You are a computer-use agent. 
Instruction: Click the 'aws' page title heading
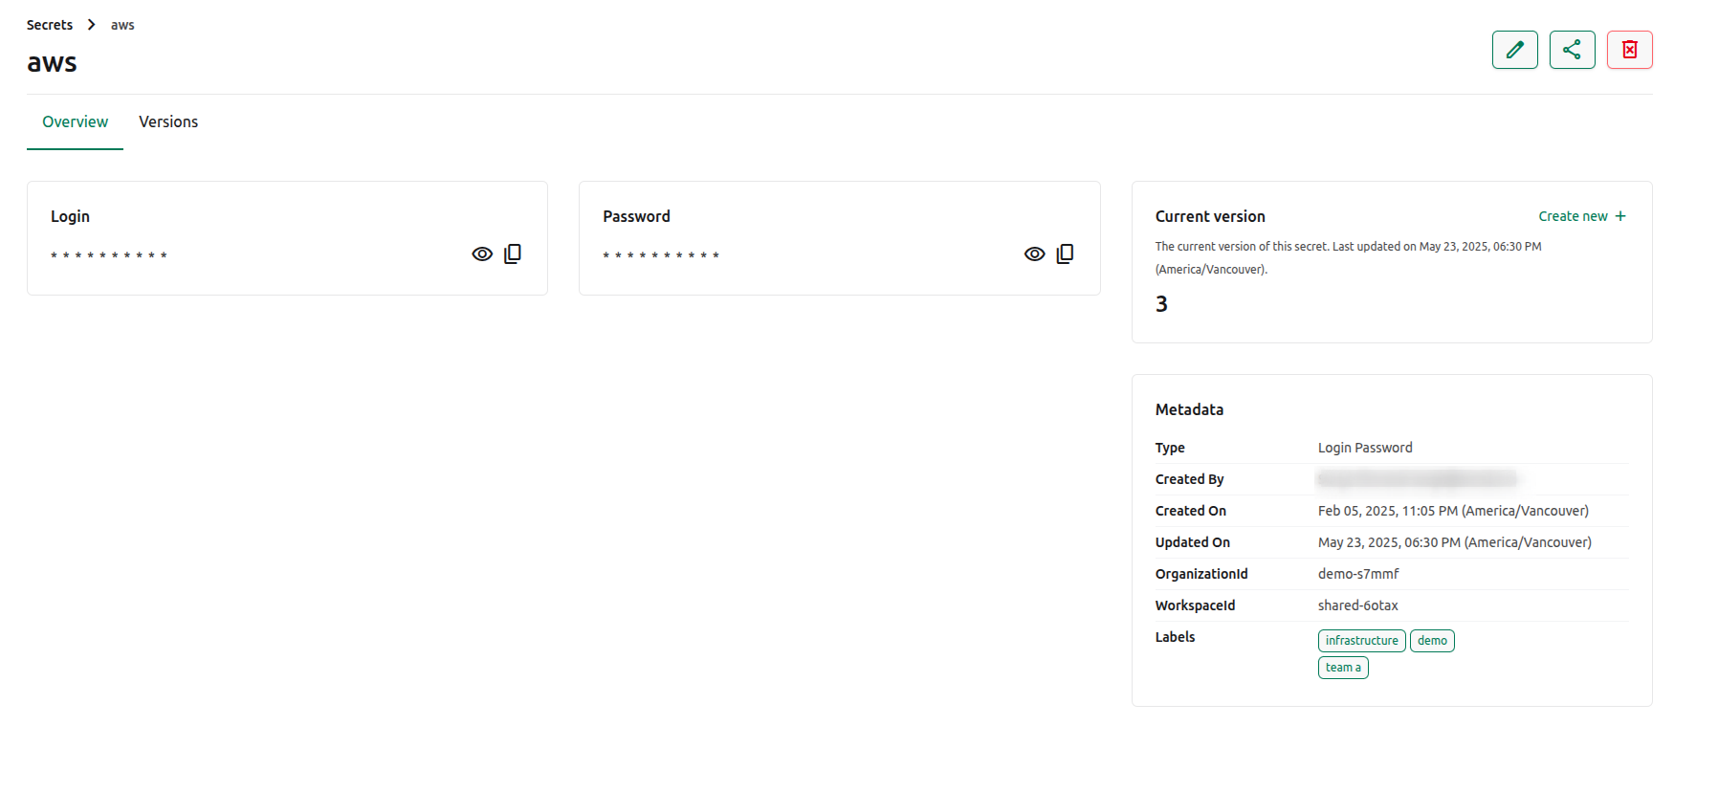pyautogui.click(x=52, y=63)
